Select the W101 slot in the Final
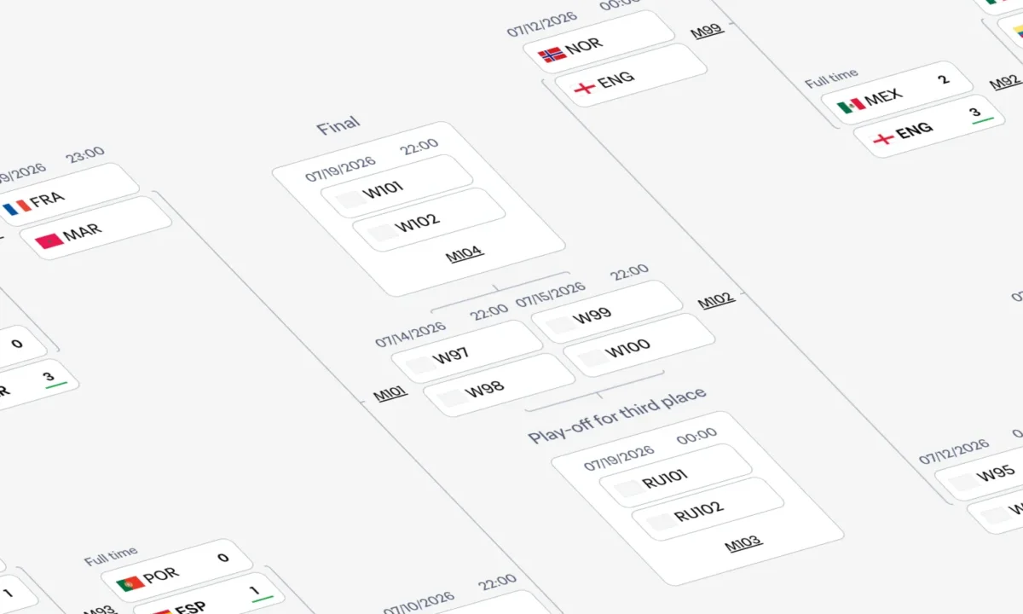Viewport: 1023px width, 614px height. [396, 187]
